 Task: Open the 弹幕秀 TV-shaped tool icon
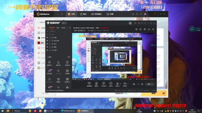click(x=58, y=80)
